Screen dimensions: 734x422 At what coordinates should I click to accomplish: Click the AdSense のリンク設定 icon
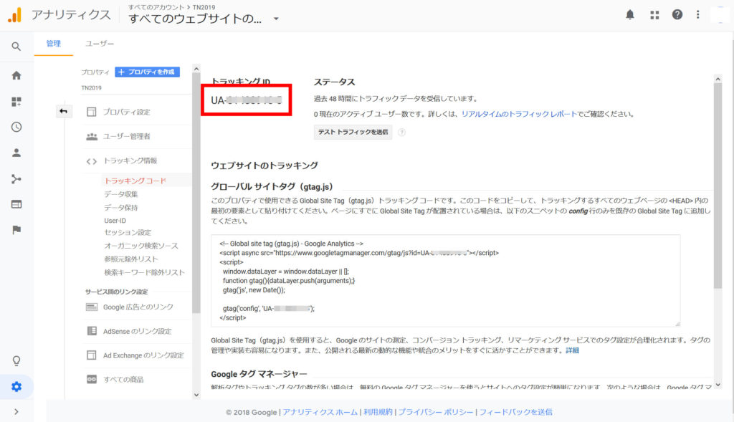92,331
